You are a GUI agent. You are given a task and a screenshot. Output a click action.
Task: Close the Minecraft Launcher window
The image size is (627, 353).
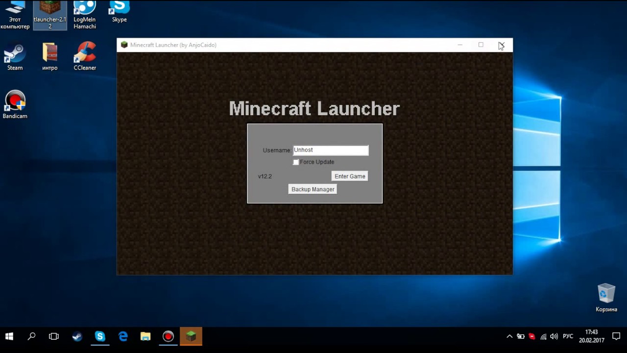pyautogui.click(x=502, y=45)
